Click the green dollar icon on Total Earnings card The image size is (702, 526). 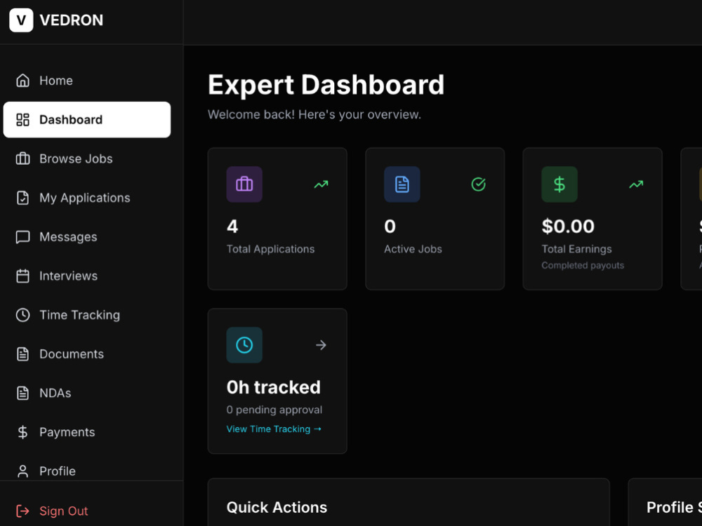point(559,184)
